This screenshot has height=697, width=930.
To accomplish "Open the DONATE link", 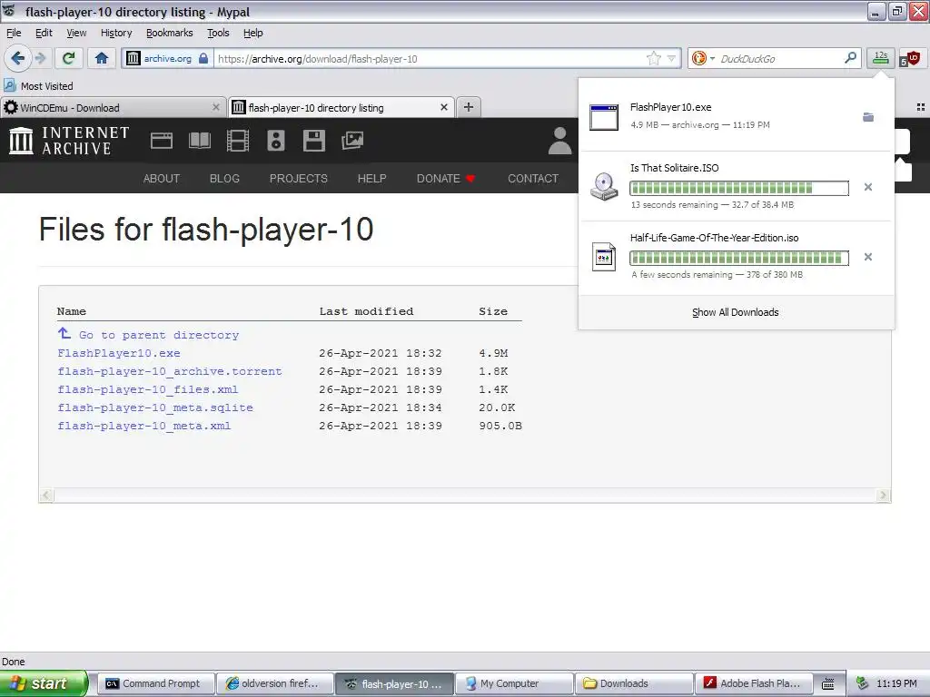I will pyautogui.click(x=446, y=179).
